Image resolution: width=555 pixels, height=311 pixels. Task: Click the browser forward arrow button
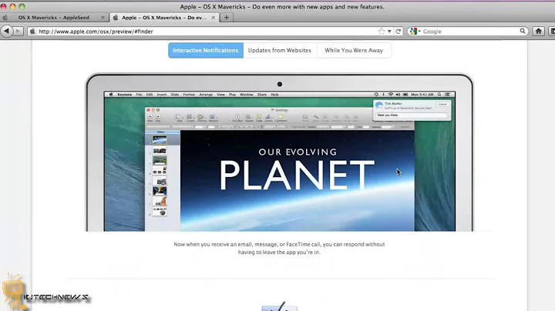[18, 31]
